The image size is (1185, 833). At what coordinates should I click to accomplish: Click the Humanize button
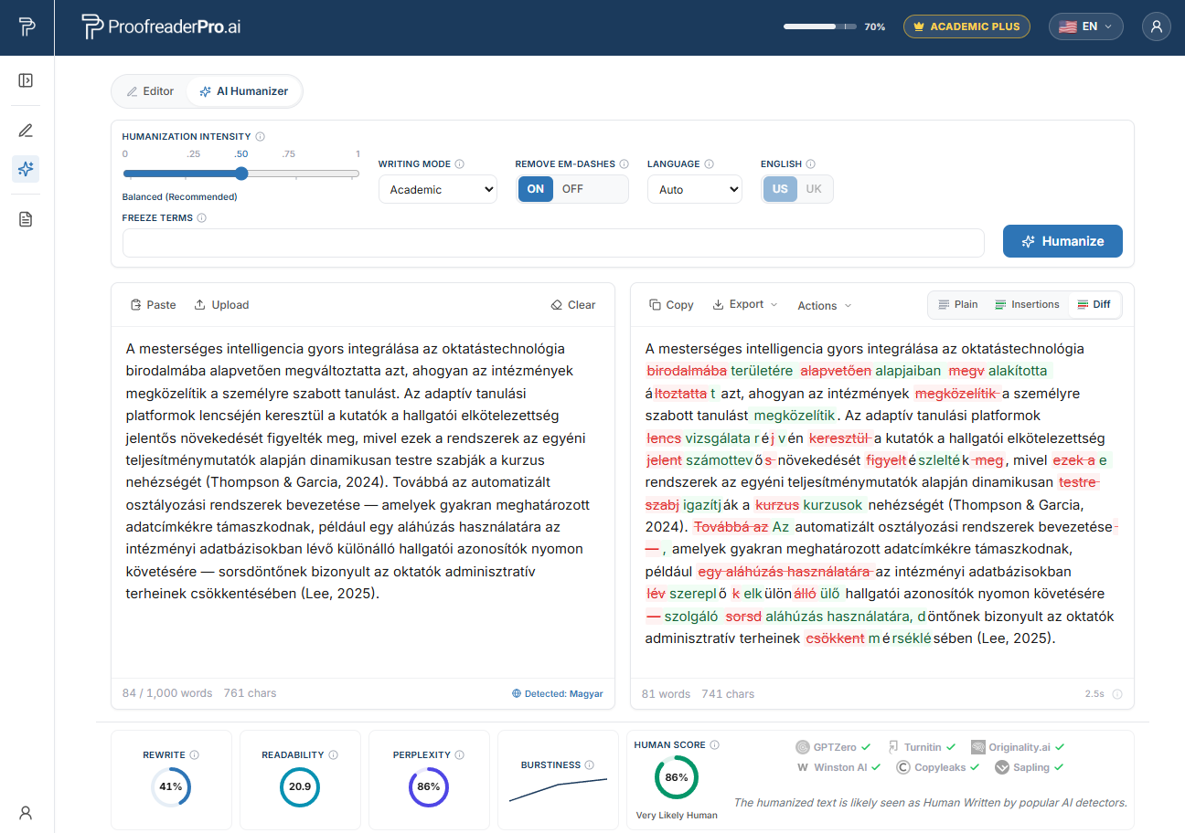click(x=1062, y=241)
